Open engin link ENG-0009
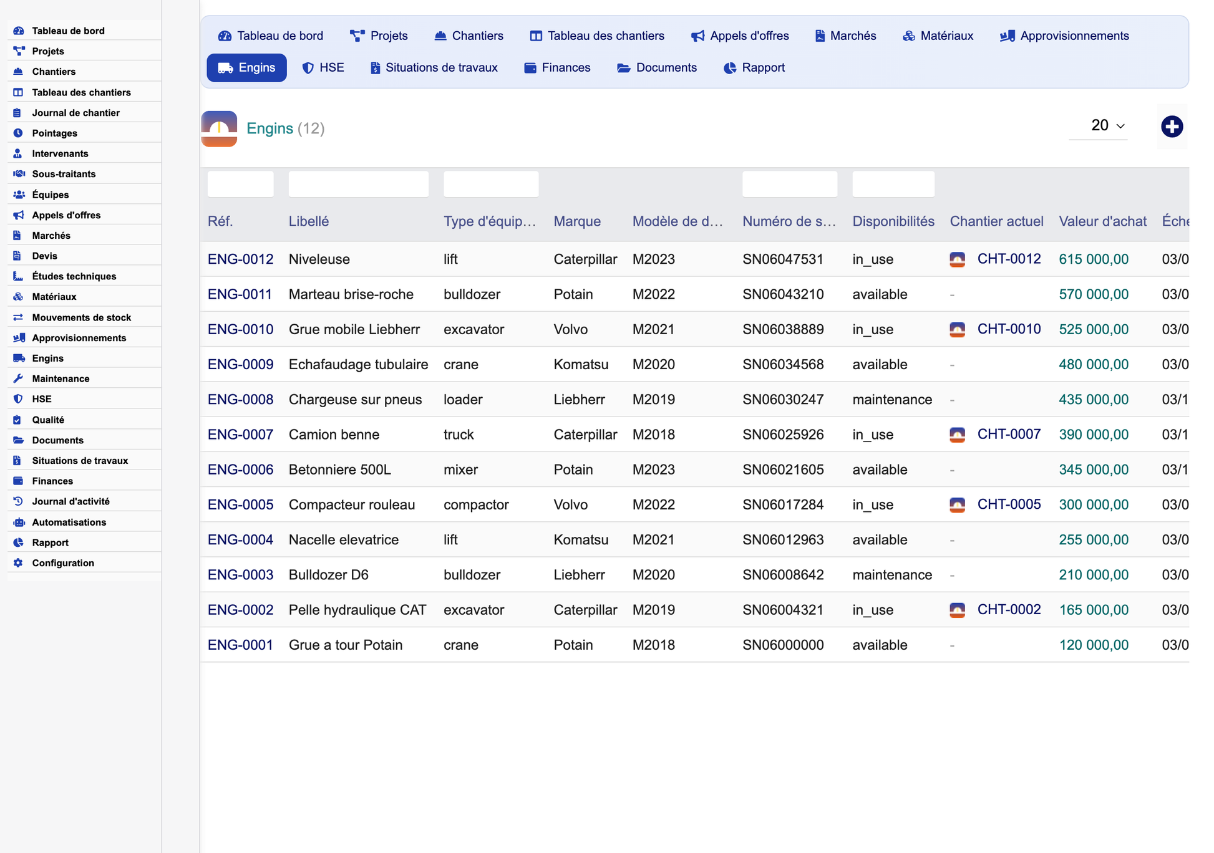This screenshot has height=853, width=1214. click(x=241, y=364)
